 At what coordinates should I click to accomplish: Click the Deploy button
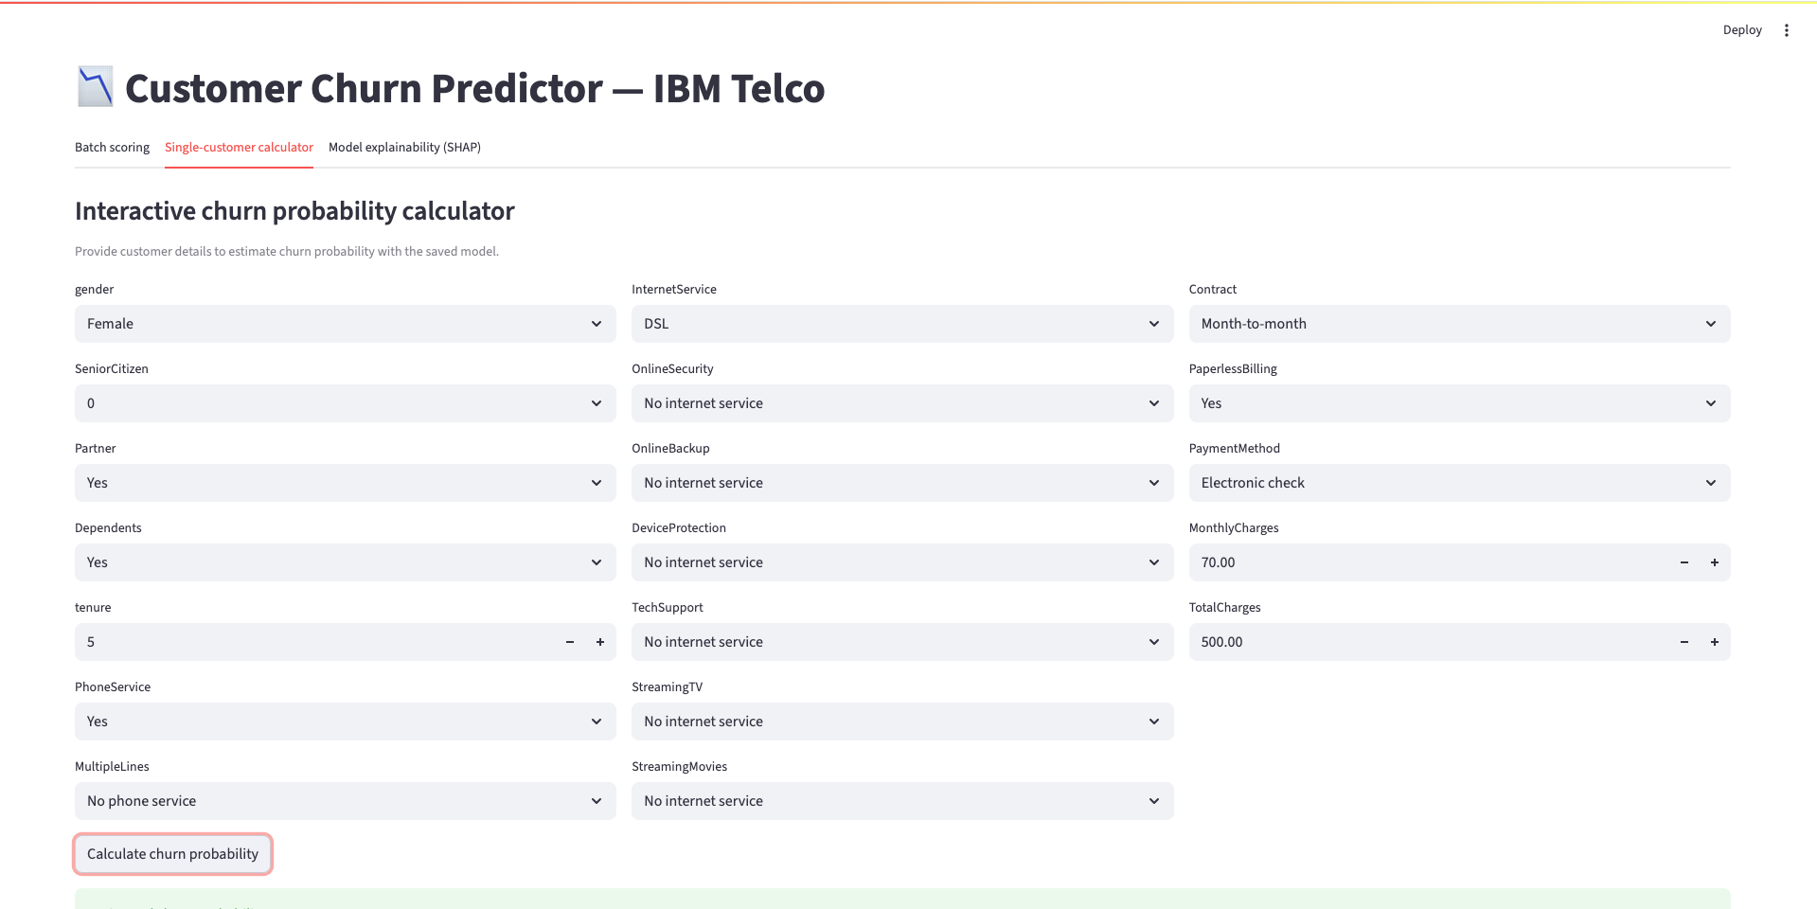point(1741,30)
